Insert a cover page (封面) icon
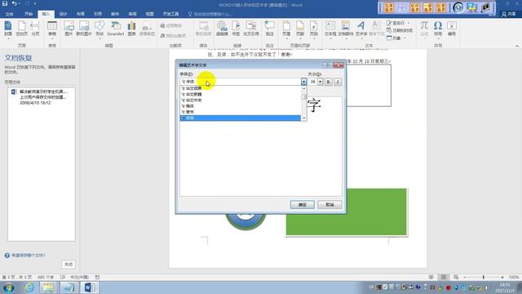522x294 pixels. (8, 29)
